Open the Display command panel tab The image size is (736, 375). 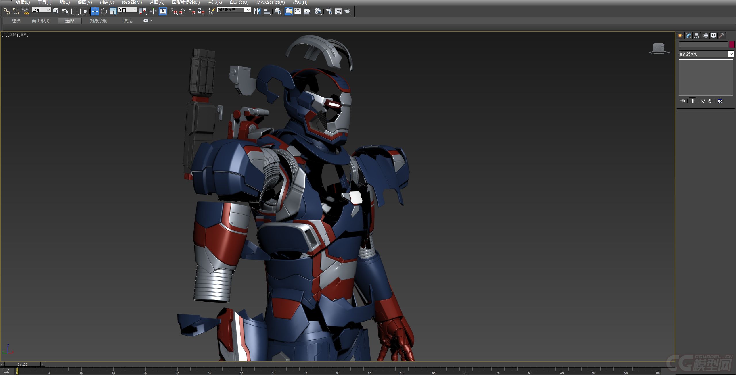714,36
